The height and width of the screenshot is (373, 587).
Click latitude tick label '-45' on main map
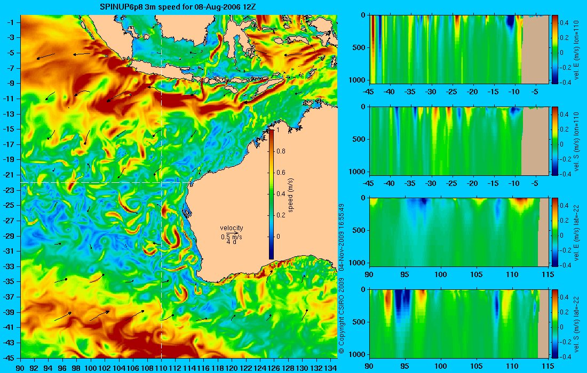[x=8, y=358]
